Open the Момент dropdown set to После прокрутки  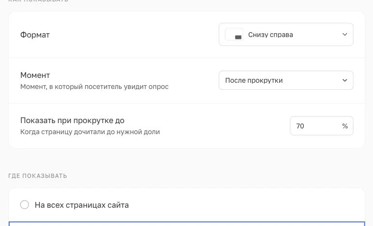286,80
